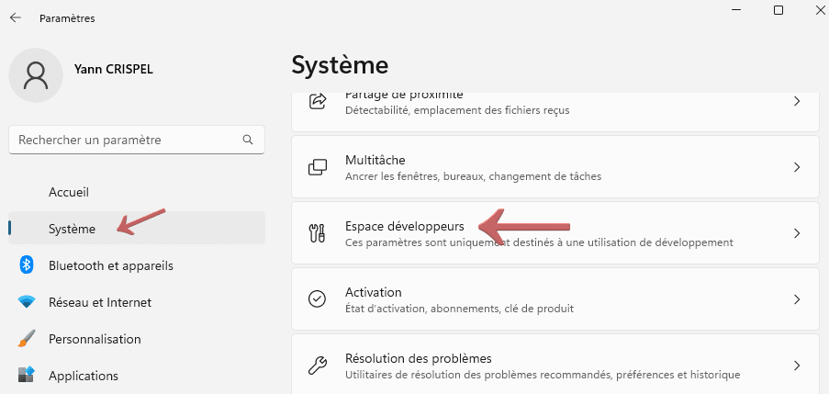
Task: Expand the Résolution des problèmes chevron
Action: coord(796,366)
